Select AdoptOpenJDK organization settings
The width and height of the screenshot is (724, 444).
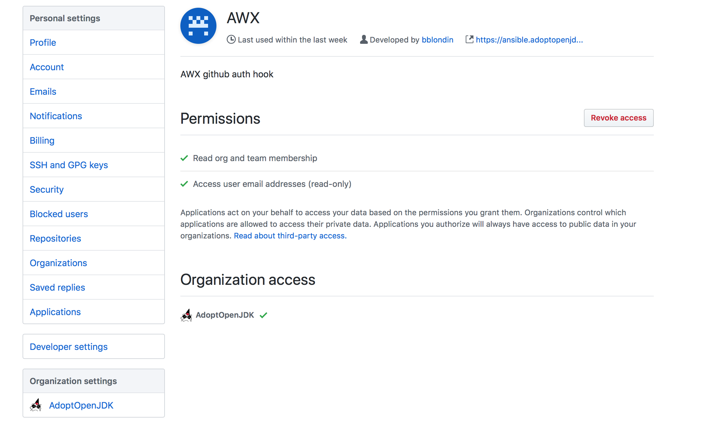point(81,405)
